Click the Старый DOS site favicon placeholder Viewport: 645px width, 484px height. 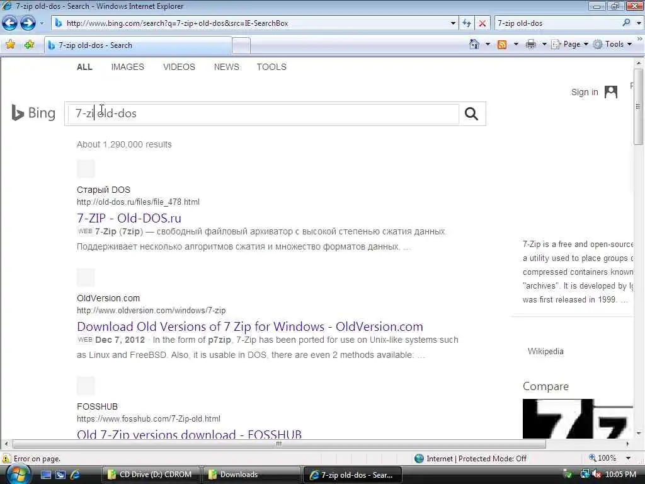pos(86,169)
